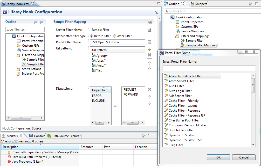Open the Console tab
The image size is (261, 166).
pos(37,136)
